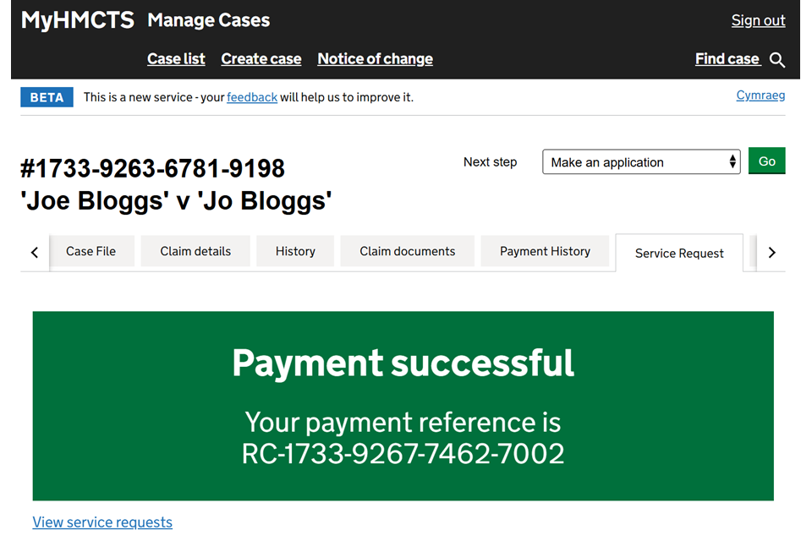Select the Service Request tab
The height and width of the screenshot is (541, 812).
(679, 253)
